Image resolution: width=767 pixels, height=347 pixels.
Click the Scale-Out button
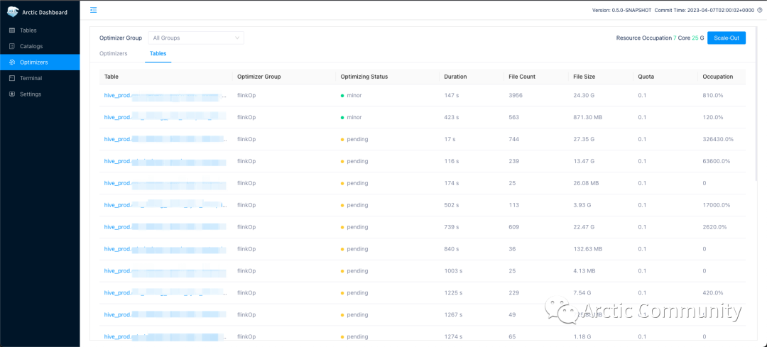pos(727,38)
